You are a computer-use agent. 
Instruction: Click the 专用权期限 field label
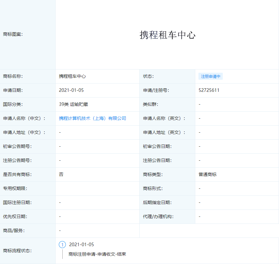tap(15, 188)
